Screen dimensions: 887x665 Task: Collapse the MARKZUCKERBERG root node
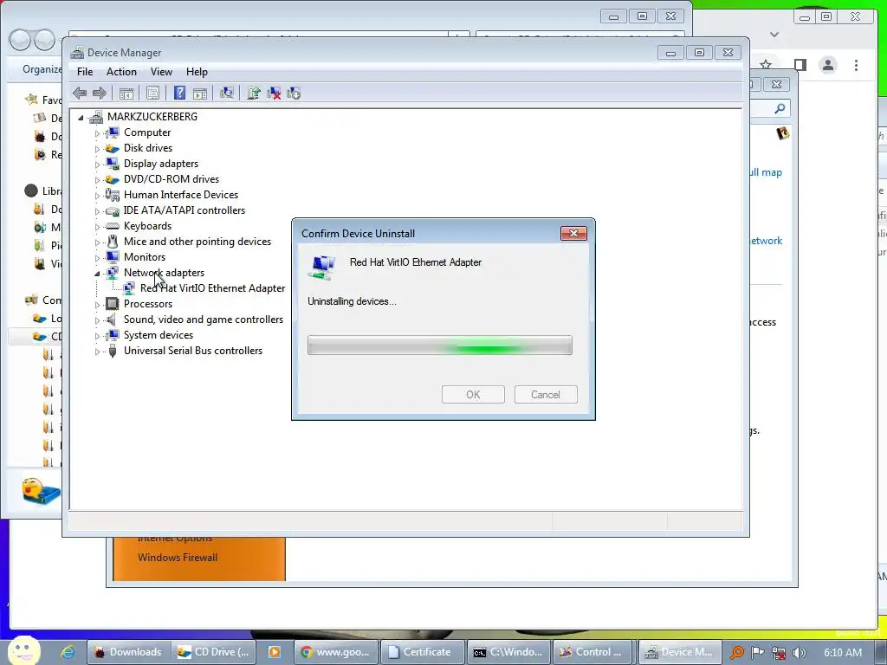[x=81, y=118]
